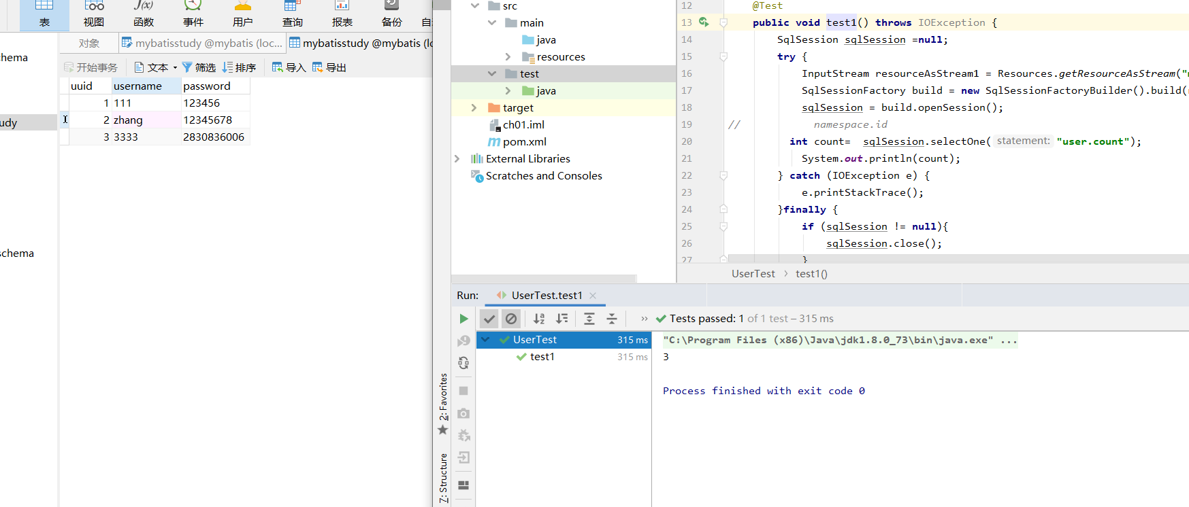Image resolution: width=1189 pixels, height=507 pixels.
Task: Expand the resources folder
Action: [508, 56]
